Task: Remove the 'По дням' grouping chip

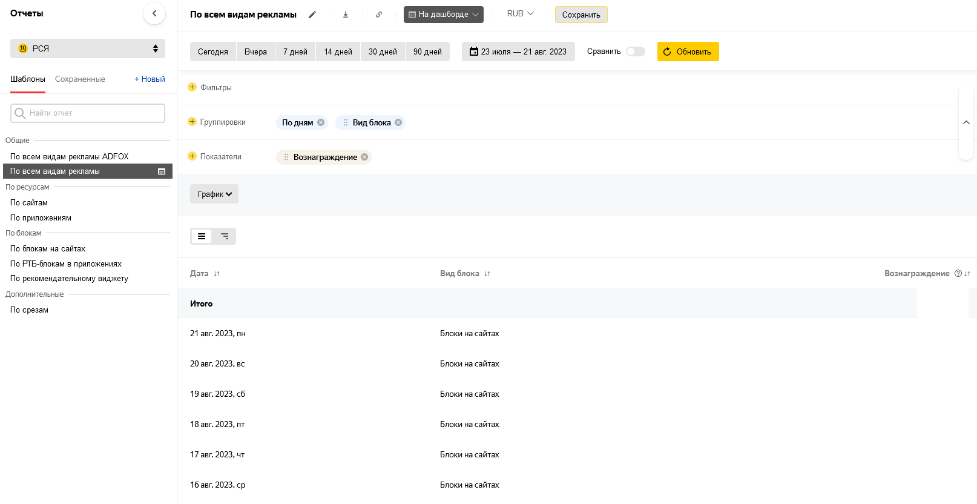Action: coord(321,122)
